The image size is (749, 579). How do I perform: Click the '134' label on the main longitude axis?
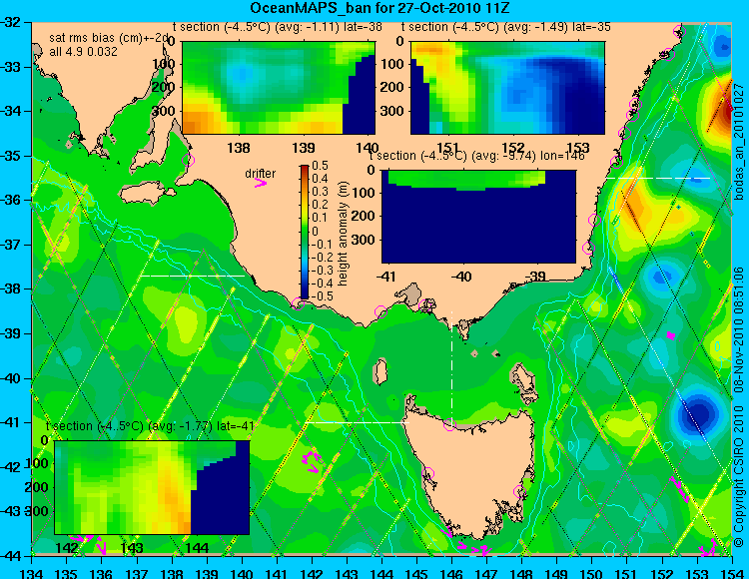(x=32, y=573)
